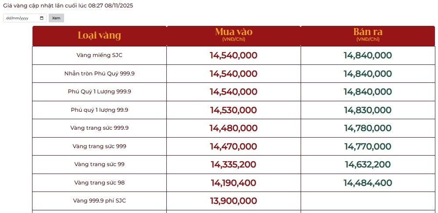Click the Vàng trang sức 99 row label
Screen dimensions: 438x213
[99, 164]
